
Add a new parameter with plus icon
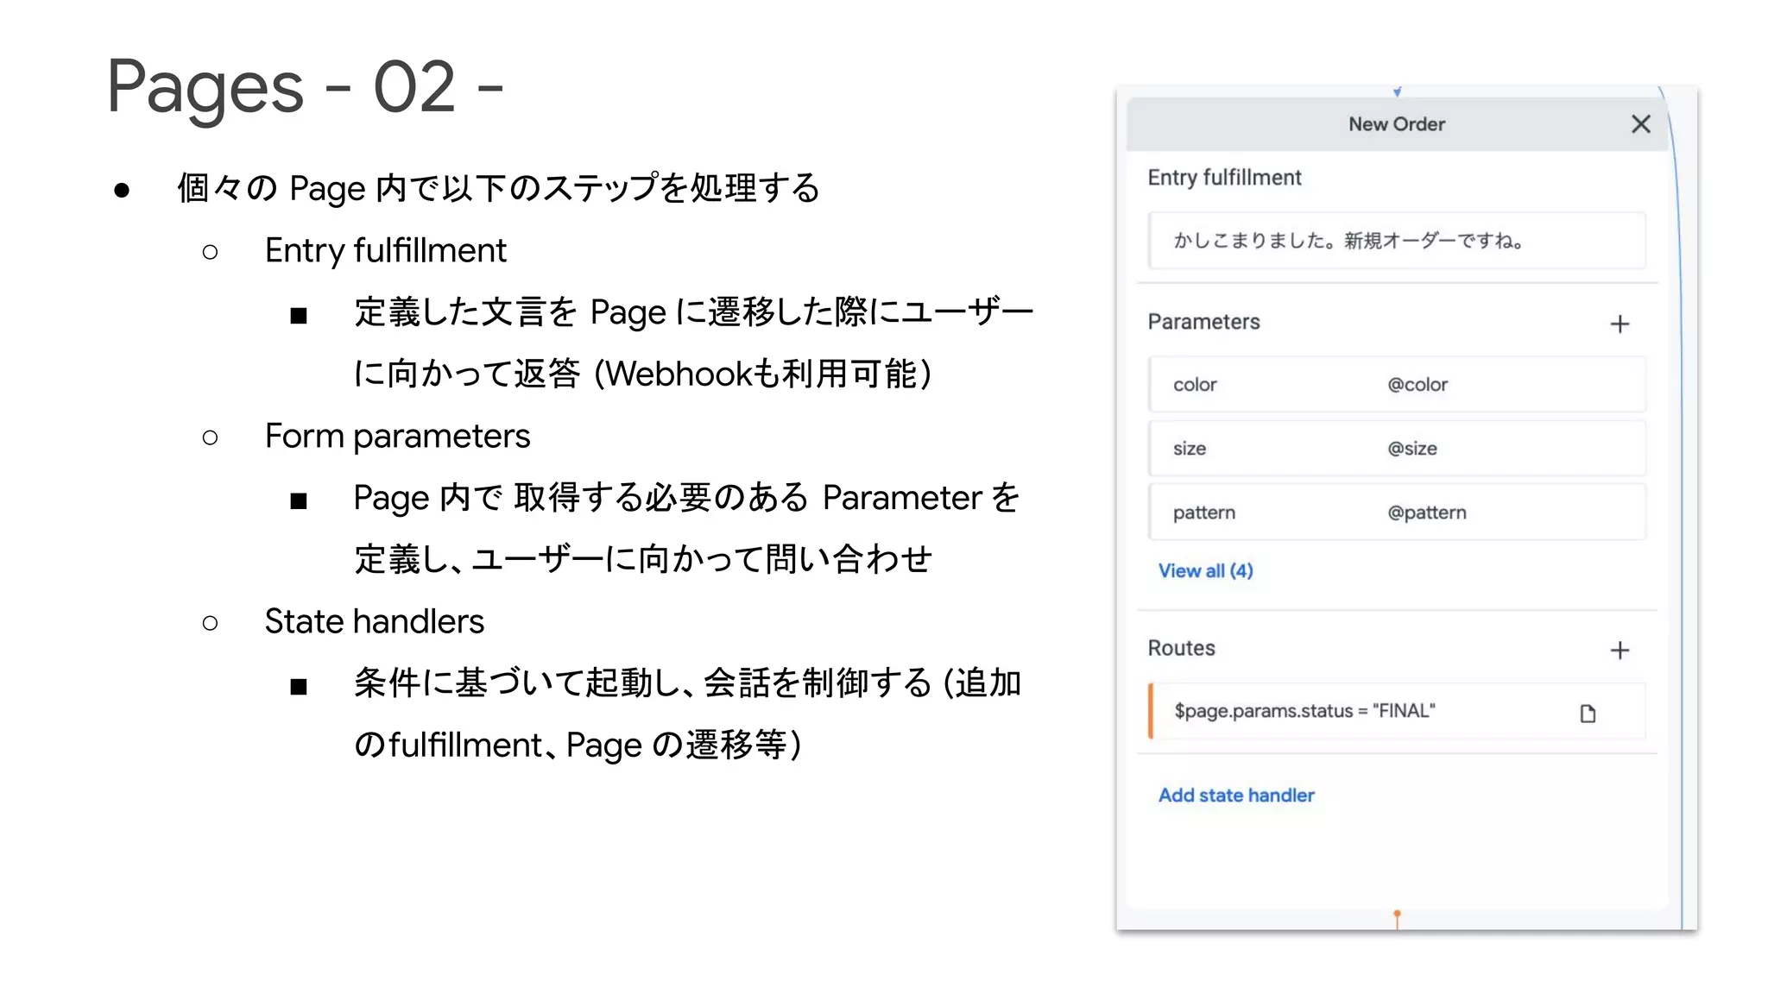pos(1620,324)
